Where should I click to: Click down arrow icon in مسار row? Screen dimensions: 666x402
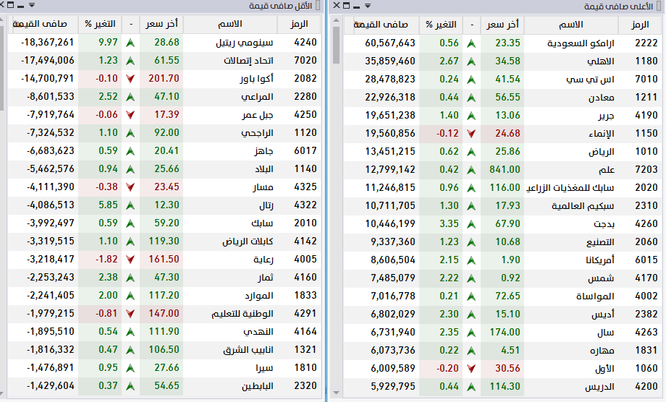[130, 187]
